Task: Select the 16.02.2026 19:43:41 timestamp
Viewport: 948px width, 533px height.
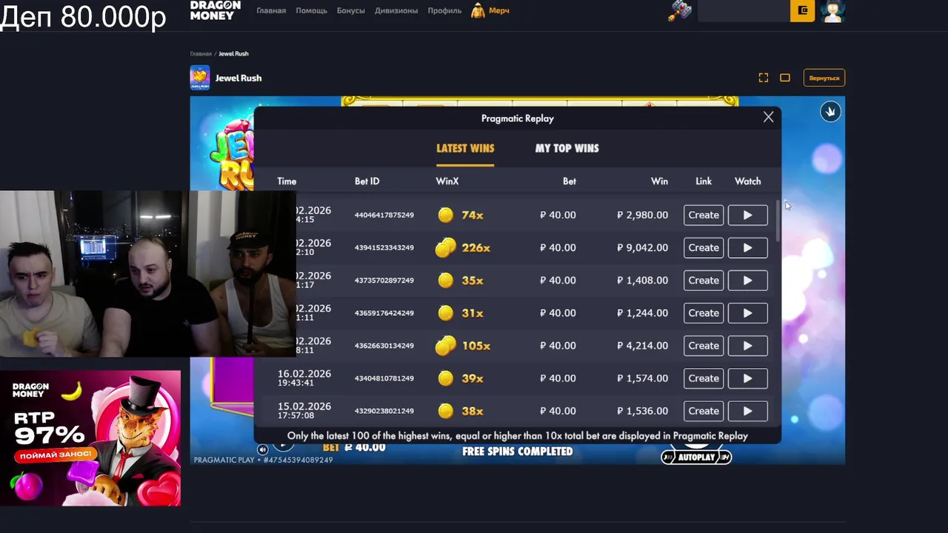Action: click(304, 378)
